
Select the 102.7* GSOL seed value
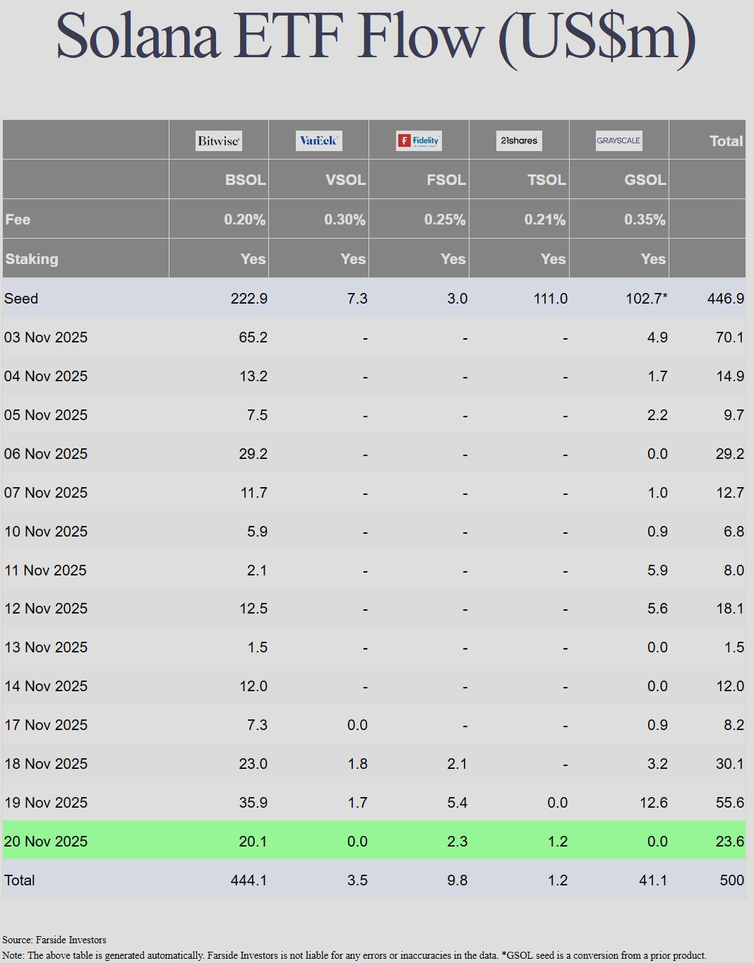click(x=647, y=299)
